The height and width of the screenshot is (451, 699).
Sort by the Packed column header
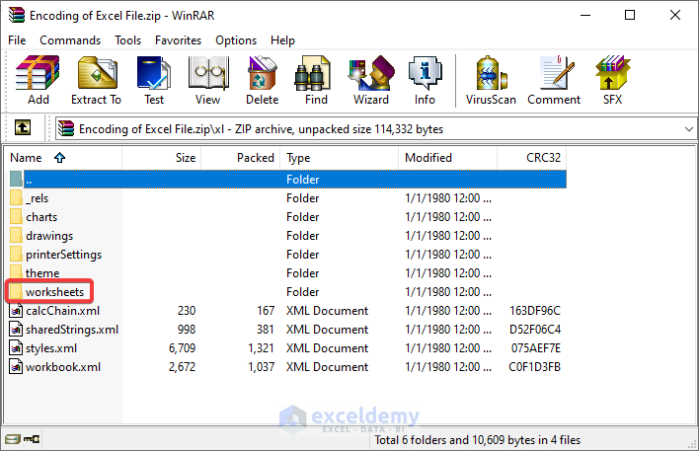point(241,158)
